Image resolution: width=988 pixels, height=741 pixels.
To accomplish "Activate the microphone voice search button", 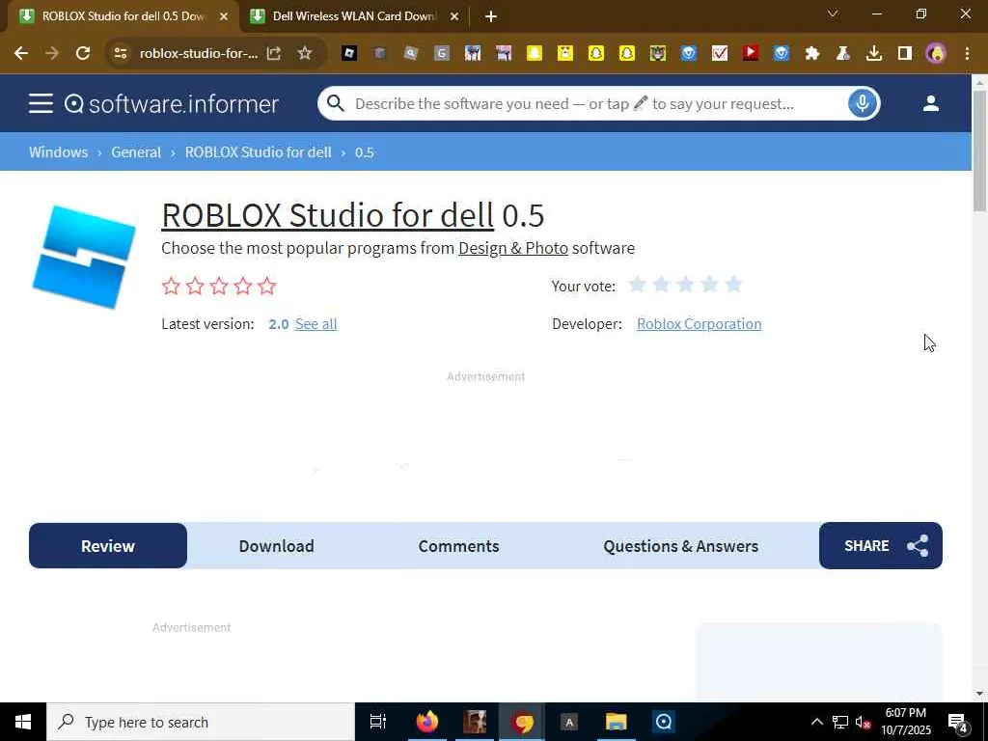I will (862, 103).
